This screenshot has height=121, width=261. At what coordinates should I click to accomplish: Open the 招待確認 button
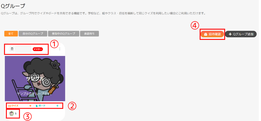(212, 34)
